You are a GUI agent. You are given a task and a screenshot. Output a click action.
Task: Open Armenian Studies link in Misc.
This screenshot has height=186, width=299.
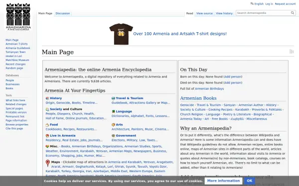tap(138, 146)
